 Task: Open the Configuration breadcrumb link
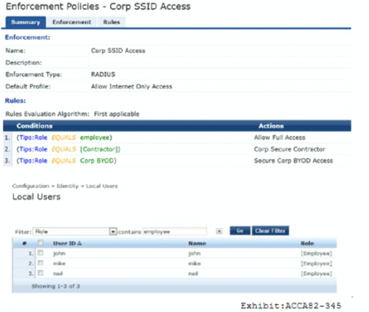pos(31,186)
